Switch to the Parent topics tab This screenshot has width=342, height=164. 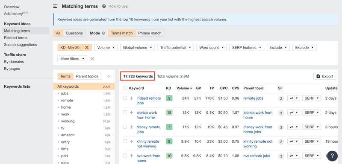point(87,76)
